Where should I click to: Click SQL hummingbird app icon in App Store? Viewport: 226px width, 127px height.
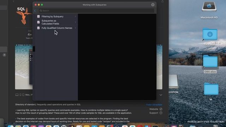(24, 16)
